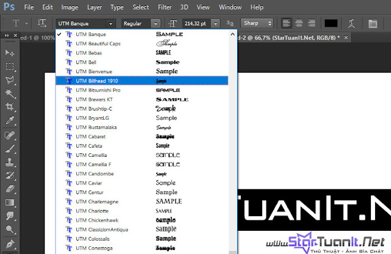The image size is (391, 254).
Task: Choose UTM Banque font in list
Action: pos(142,34)
